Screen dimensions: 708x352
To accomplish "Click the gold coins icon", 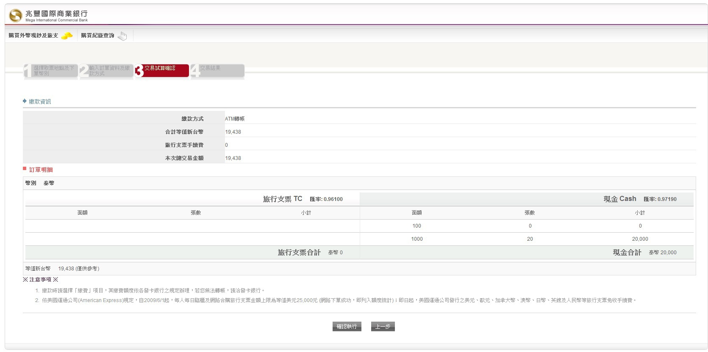I will pos(67,36).
